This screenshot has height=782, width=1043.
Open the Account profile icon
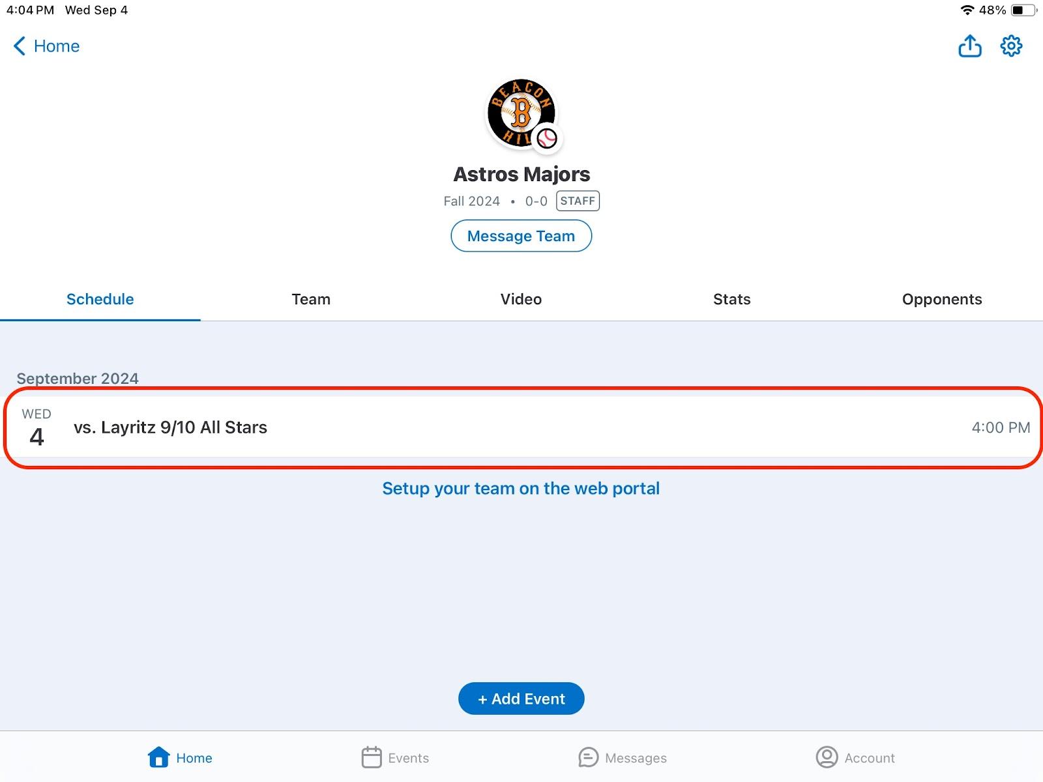(827, 757)
